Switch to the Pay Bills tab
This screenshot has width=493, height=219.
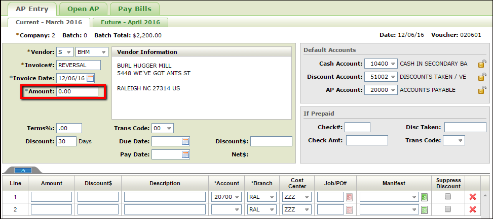135,8
